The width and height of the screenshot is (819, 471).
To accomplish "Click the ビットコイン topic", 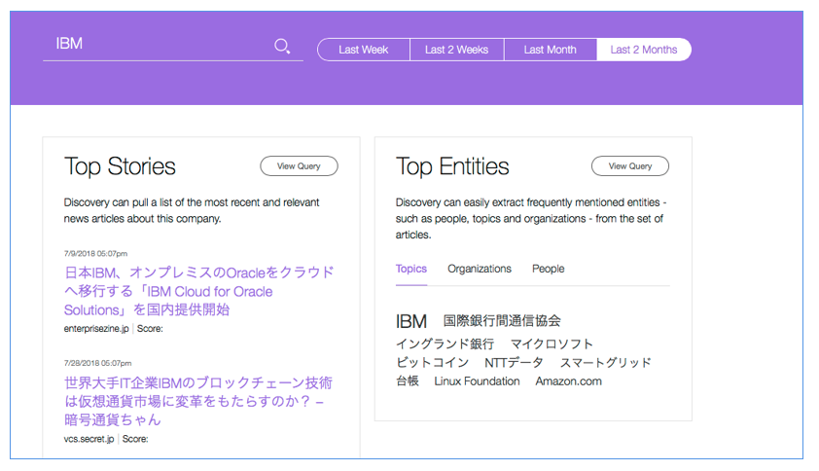I will tap(432, 363).
